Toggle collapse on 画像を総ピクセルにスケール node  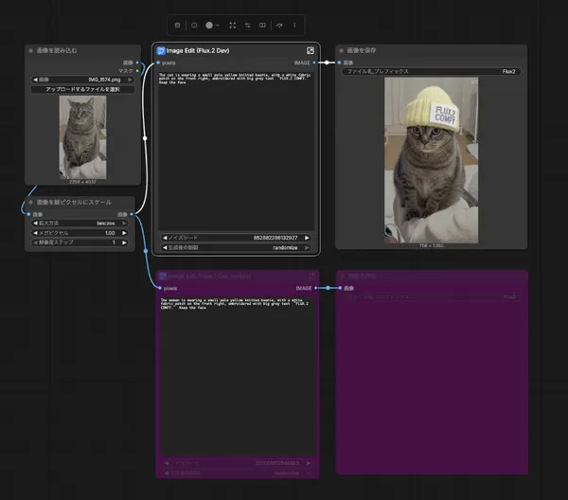point(31,202)
